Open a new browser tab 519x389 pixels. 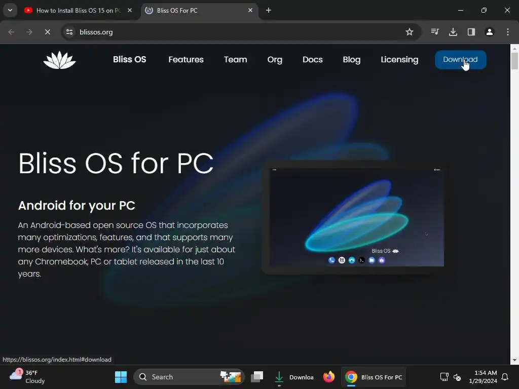tap(269, 10)
